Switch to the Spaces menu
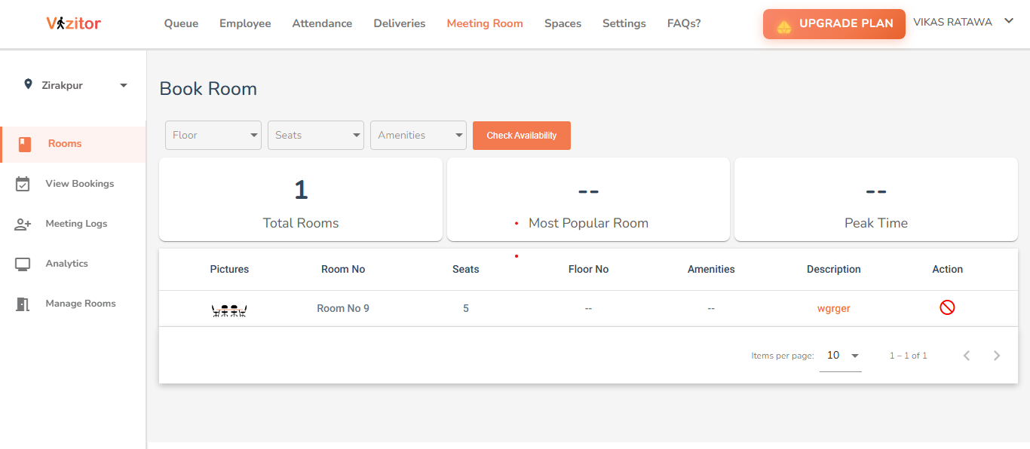Screen dimensions: 1030x449 coord(563,23)
